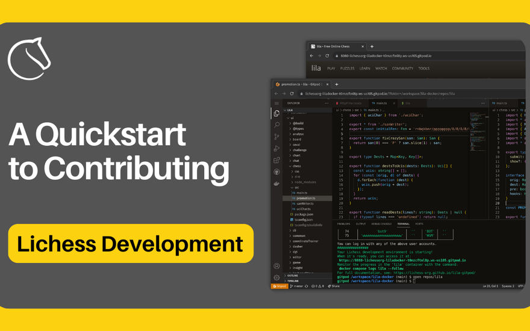Go back in the Gitpod browser window
Image resolution: width=530 pixels, height=331 pixels.
pyautogui.click(x=276, y=93)
